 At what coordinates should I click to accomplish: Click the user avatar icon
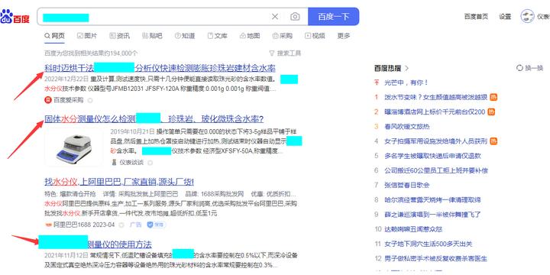[527, 17]
